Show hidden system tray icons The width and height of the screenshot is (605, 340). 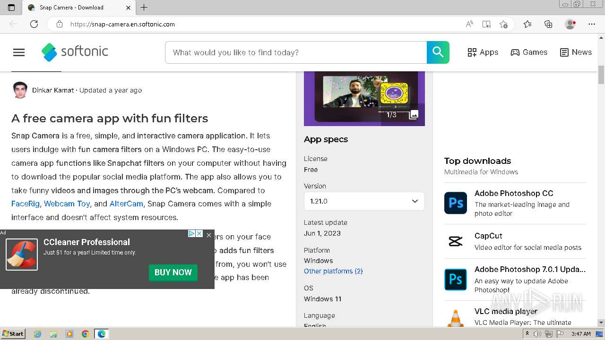pyautogui.click(x=527, y=334)
